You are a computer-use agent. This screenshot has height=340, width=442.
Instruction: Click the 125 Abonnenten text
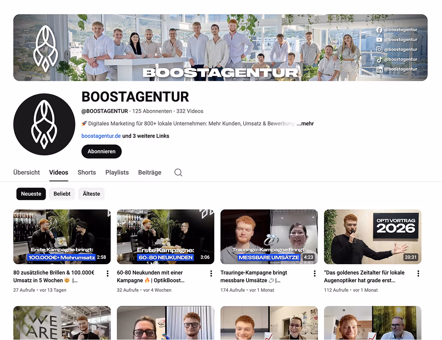pos(152,111)
